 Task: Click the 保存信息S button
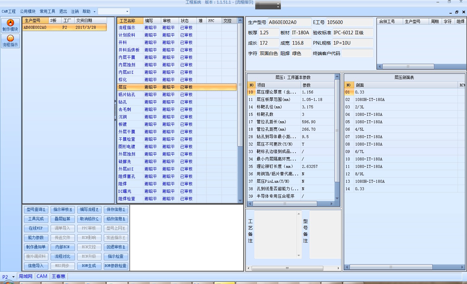(116, 210)
